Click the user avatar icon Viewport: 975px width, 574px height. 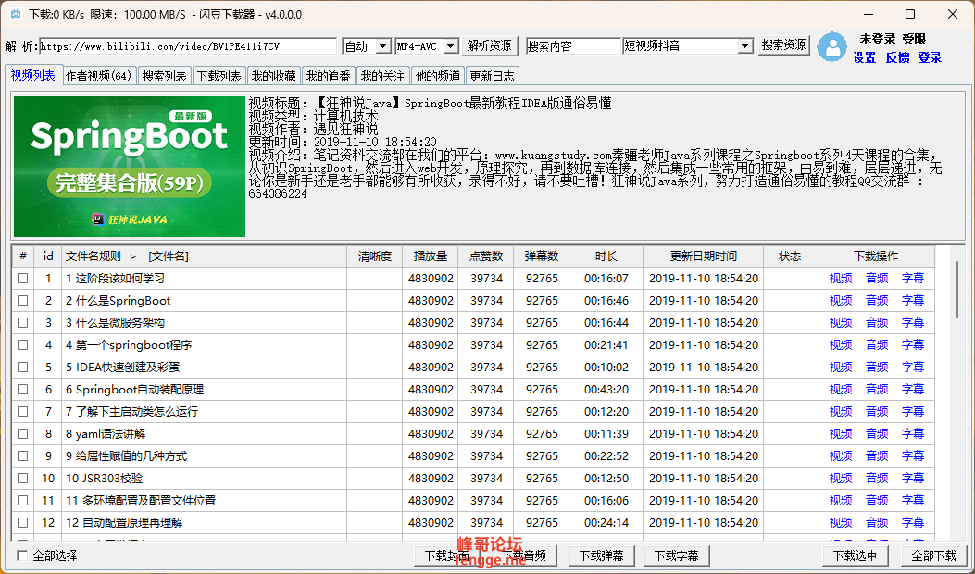[x=831, y=47]
